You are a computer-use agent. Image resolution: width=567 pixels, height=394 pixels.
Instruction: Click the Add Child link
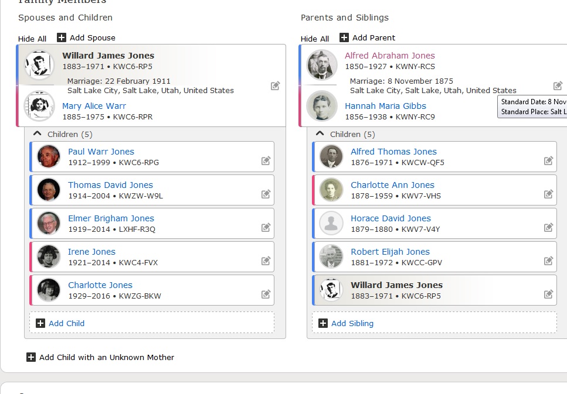(x=66, y=323)
